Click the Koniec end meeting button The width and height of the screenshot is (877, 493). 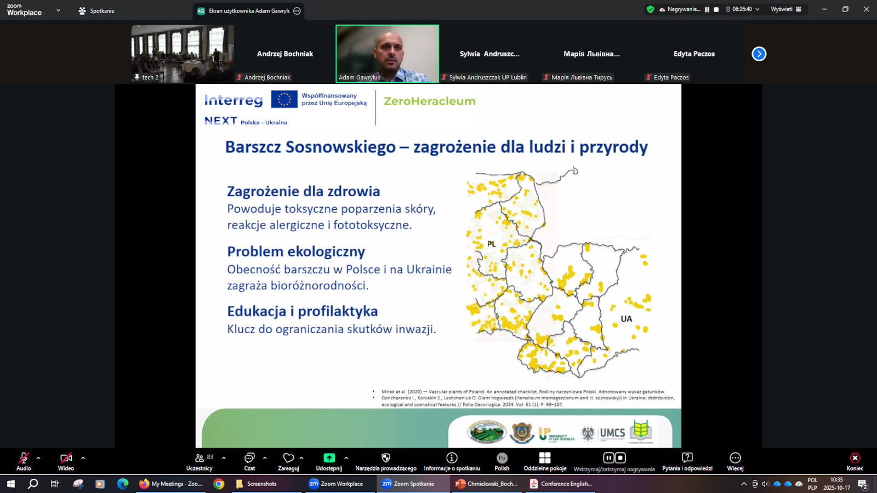click(x=855, y=461)
